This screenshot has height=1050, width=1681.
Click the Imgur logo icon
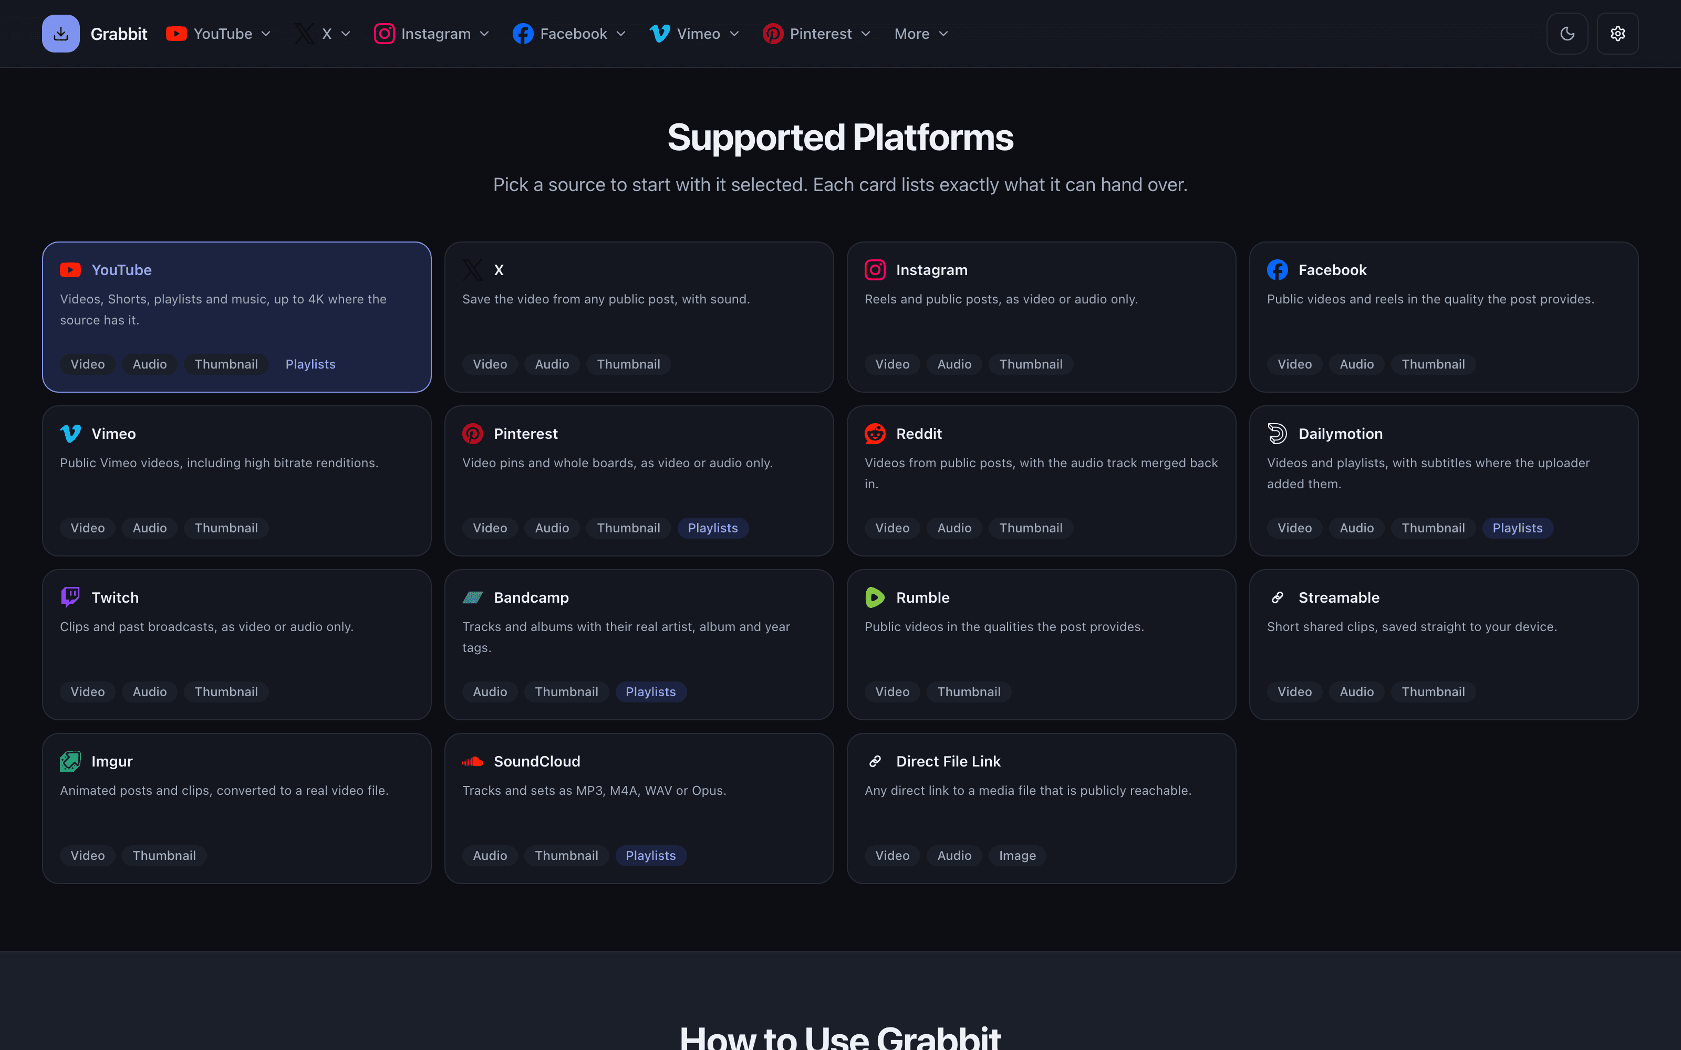[x=70, y=761]
